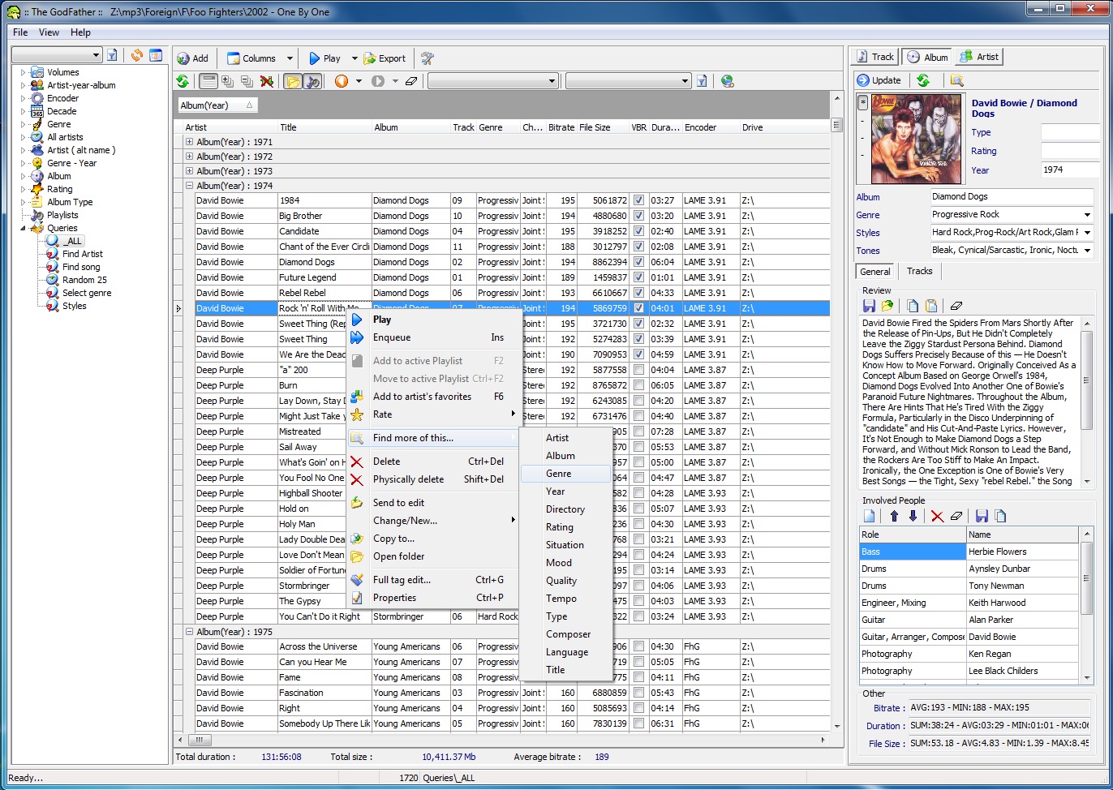This screenshot has height=790, width=1113.
Task: Click the copy icon in Review toolbar
Action: point(913,306)
